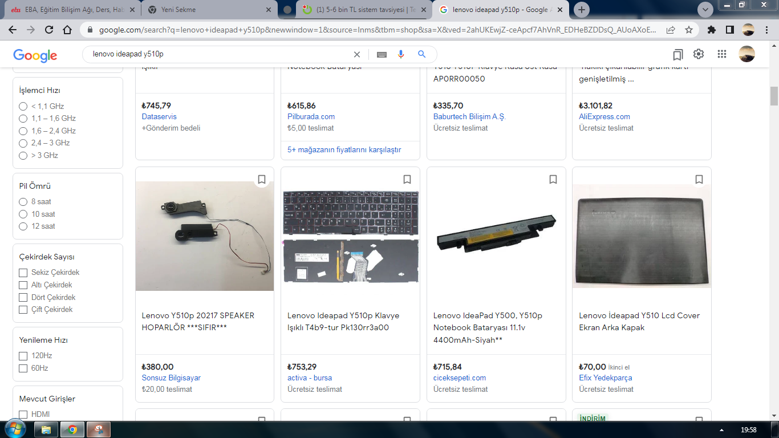Open the Pilburada.com seller link

[x=311, y=117]
